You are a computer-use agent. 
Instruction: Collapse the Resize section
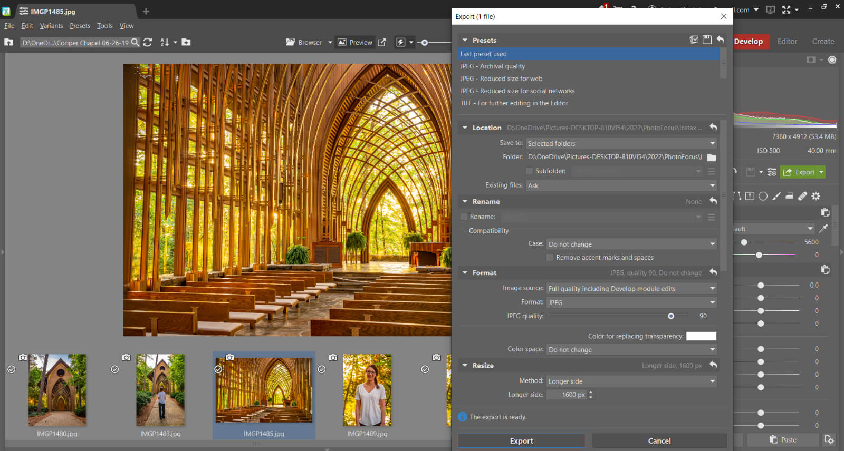465,365
